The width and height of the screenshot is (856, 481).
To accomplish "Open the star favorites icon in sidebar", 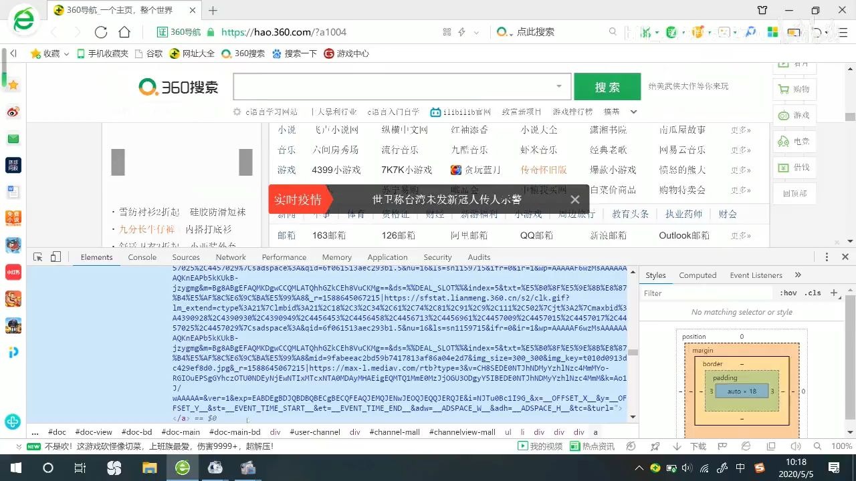I will coord(13,85).
